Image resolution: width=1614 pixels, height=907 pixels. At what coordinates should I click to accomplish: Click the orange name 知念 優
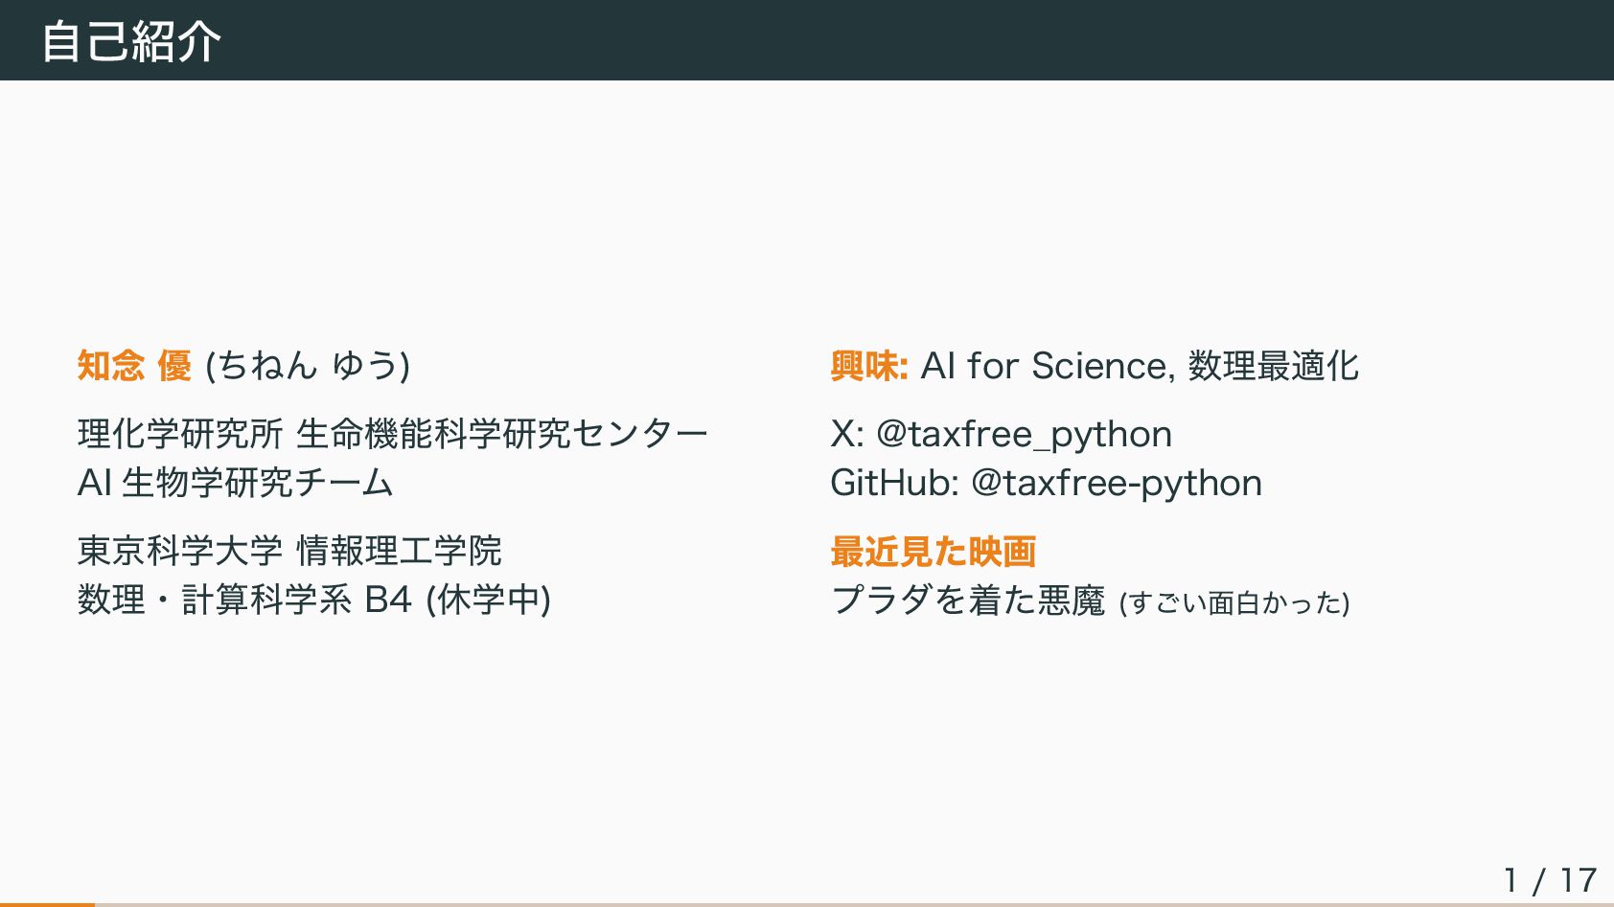tap(134, 366)
